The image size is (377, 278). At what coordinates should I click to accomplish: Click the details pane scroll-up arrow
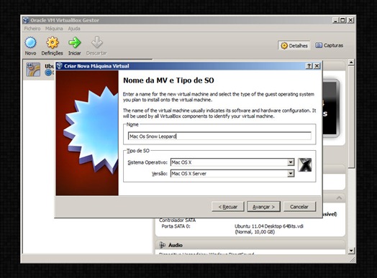[x=351, y=62]
